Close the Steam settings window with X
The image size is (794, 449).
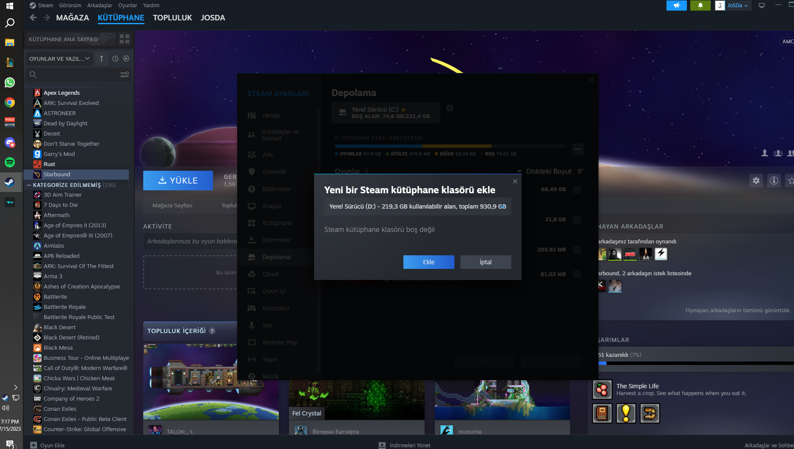[x=592, y=80]
